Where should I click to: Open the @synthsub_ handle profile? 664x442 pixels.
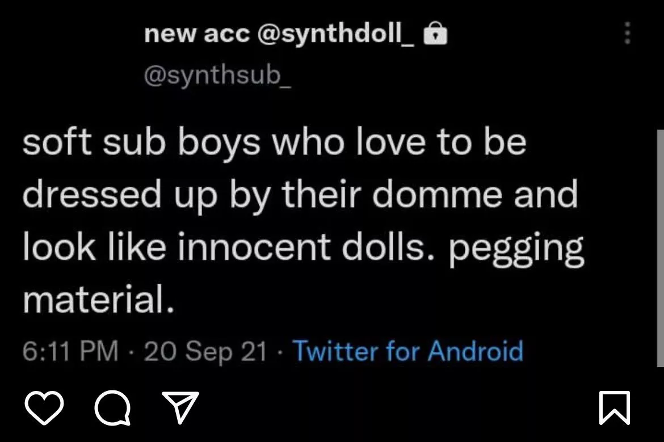tap(218, 75)
